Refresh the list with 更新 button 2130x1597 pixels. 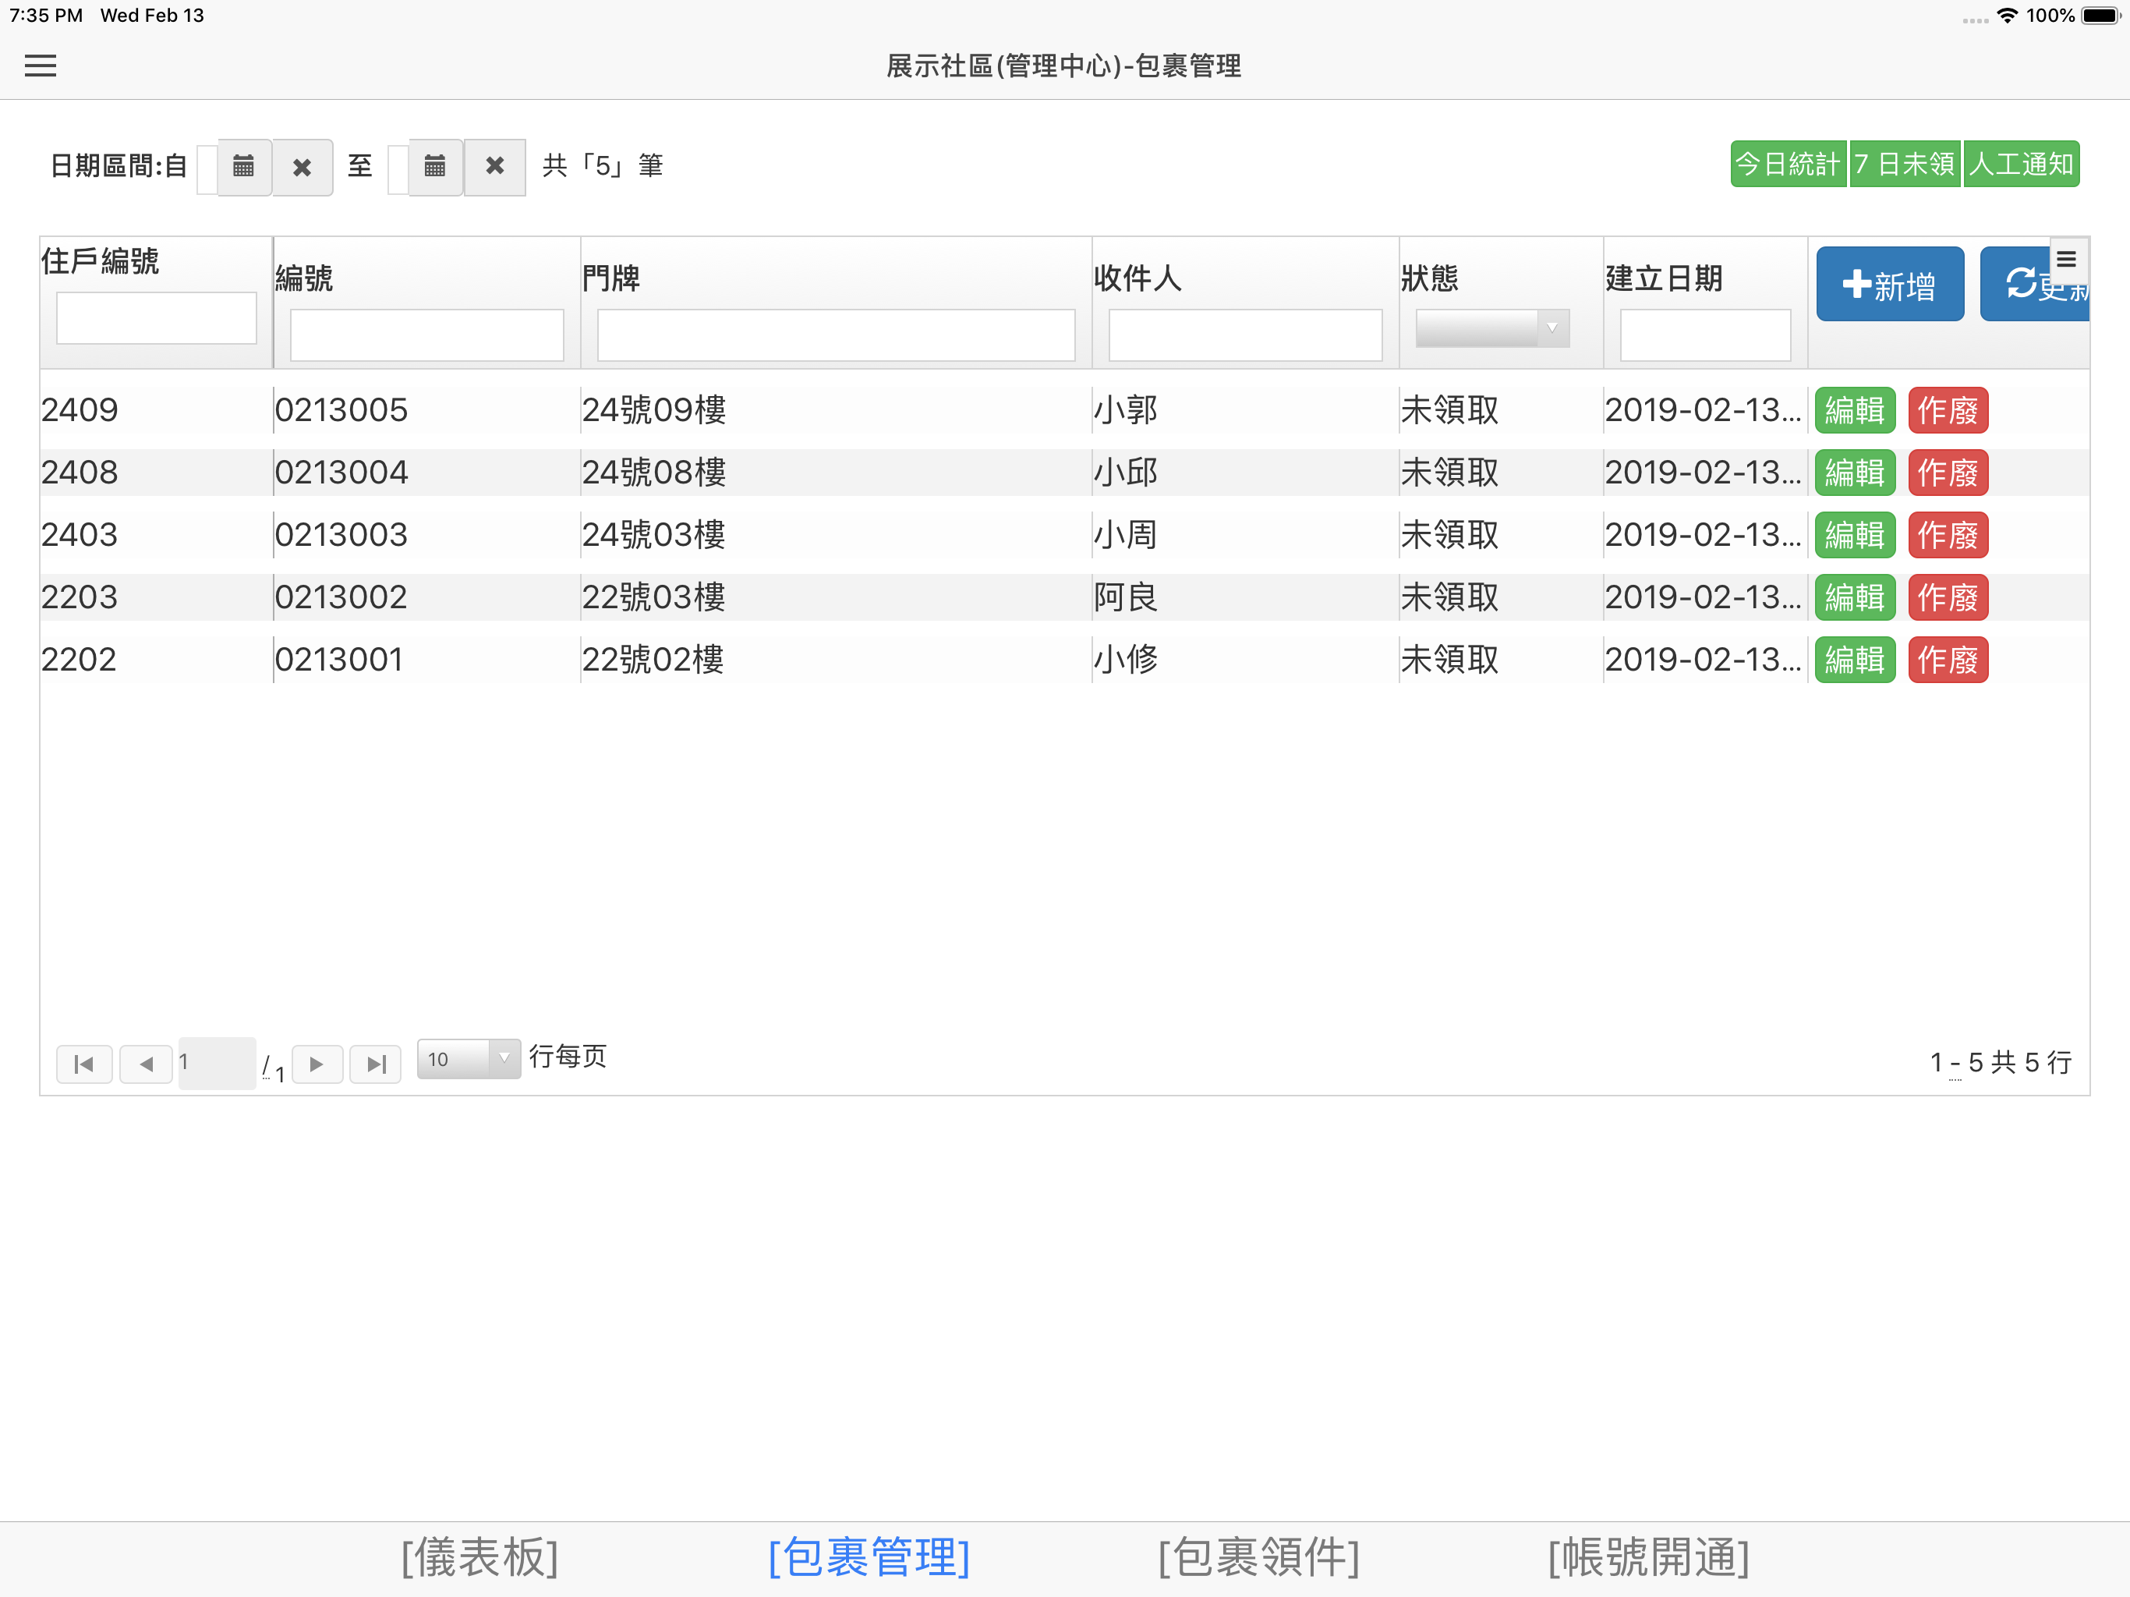2035,284
